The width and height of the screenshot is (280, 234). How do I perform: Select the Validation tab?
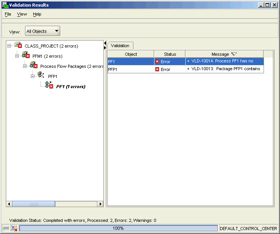120,46
